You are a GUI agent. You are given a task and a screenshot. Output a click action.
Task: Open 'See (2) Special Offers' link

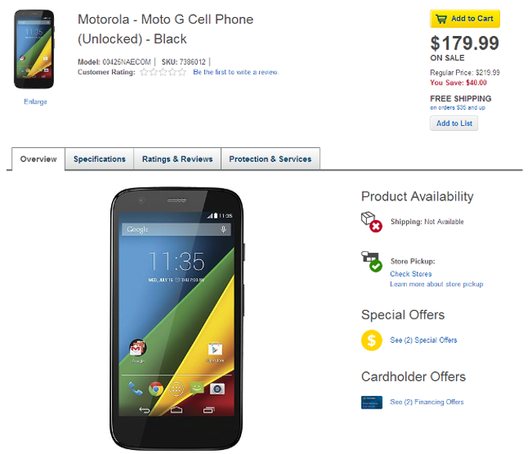click(x=423, y=340)
